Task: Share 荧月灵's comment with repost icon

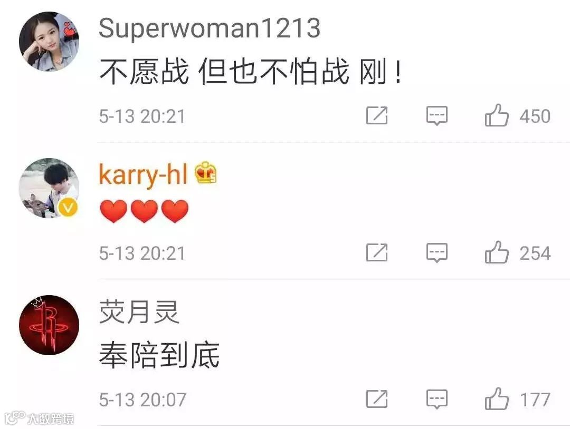Action: [377, 399]
